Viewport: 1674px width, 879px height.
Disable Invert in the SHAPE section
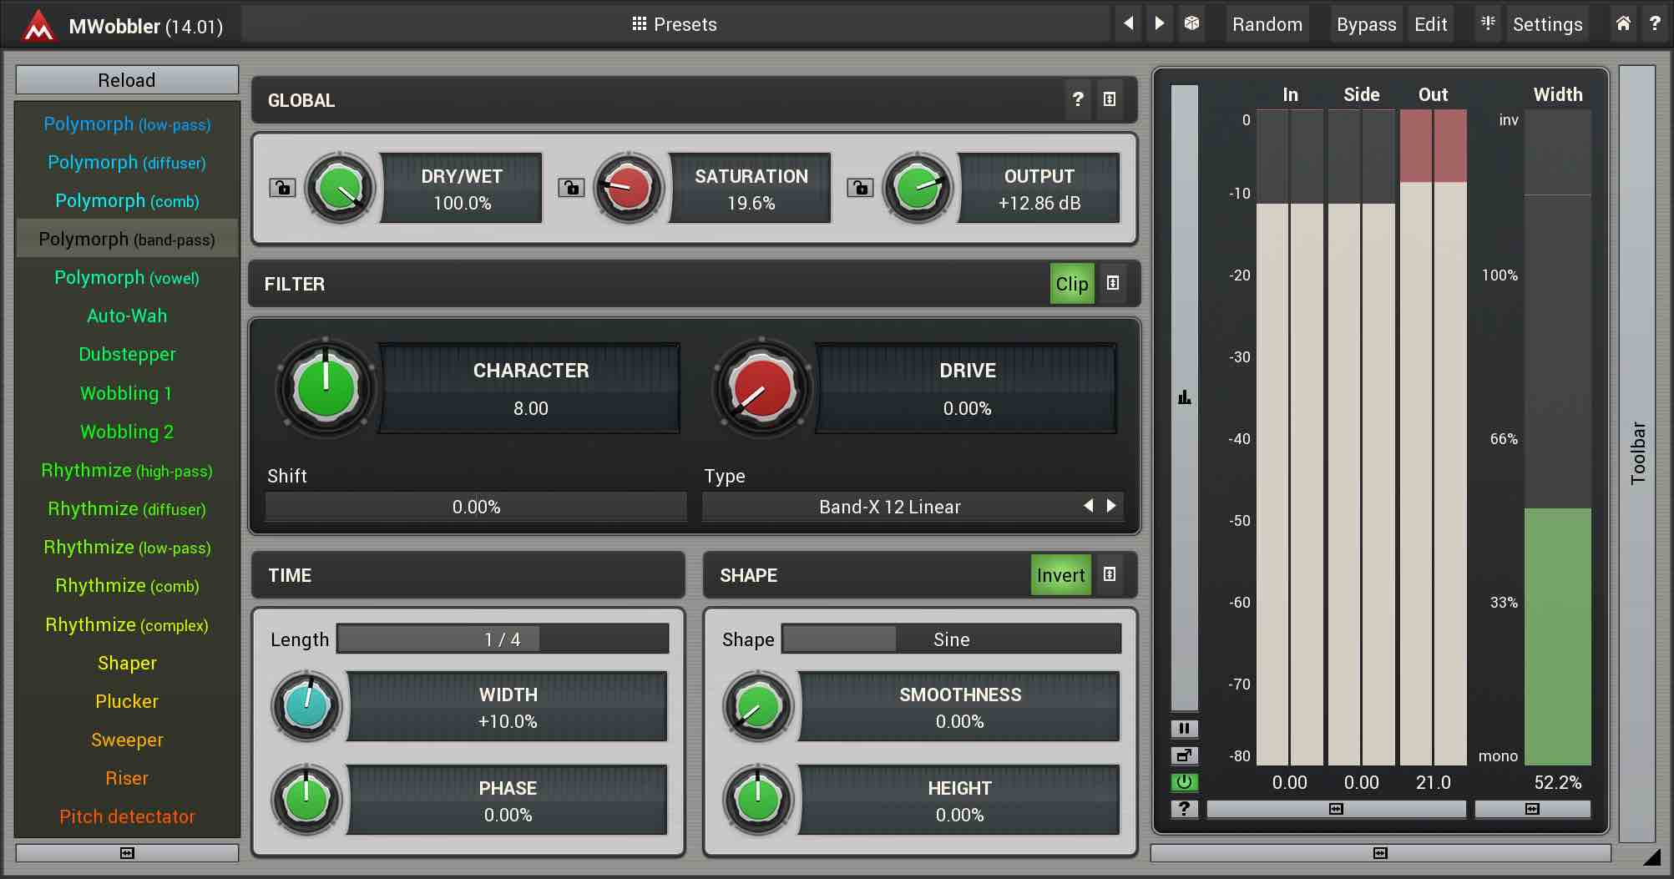pos(1060,575)
